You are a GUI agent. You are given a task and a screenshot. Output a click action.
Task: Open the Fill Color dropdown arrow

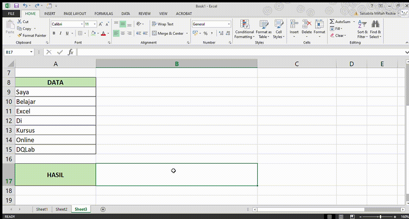coord(98,33)
